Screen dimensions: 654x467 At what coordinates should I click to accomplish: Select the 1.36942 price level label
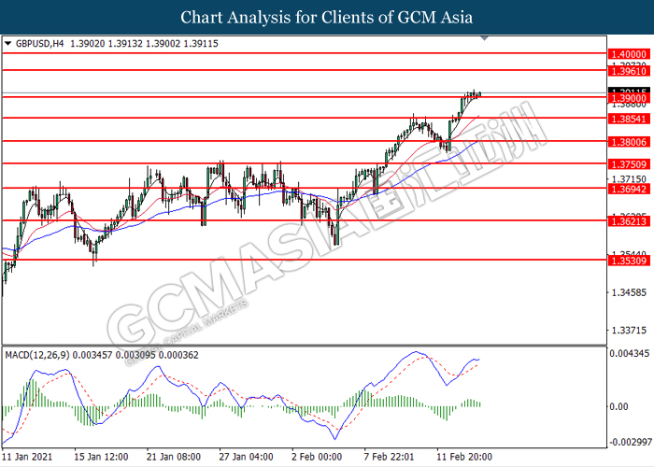coord(630,190)
